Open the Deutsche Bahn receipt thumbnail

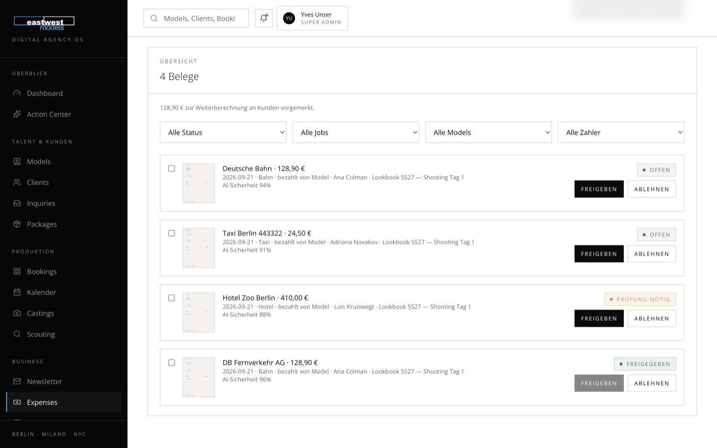coord(198,183)
